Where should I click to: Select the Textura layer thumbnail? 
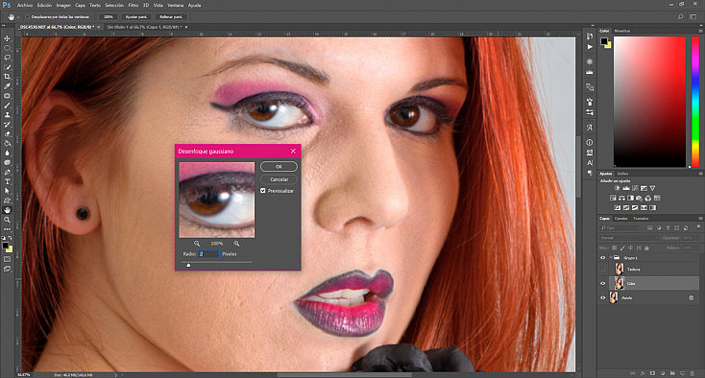pyautogui.click(x=620, y=270)
